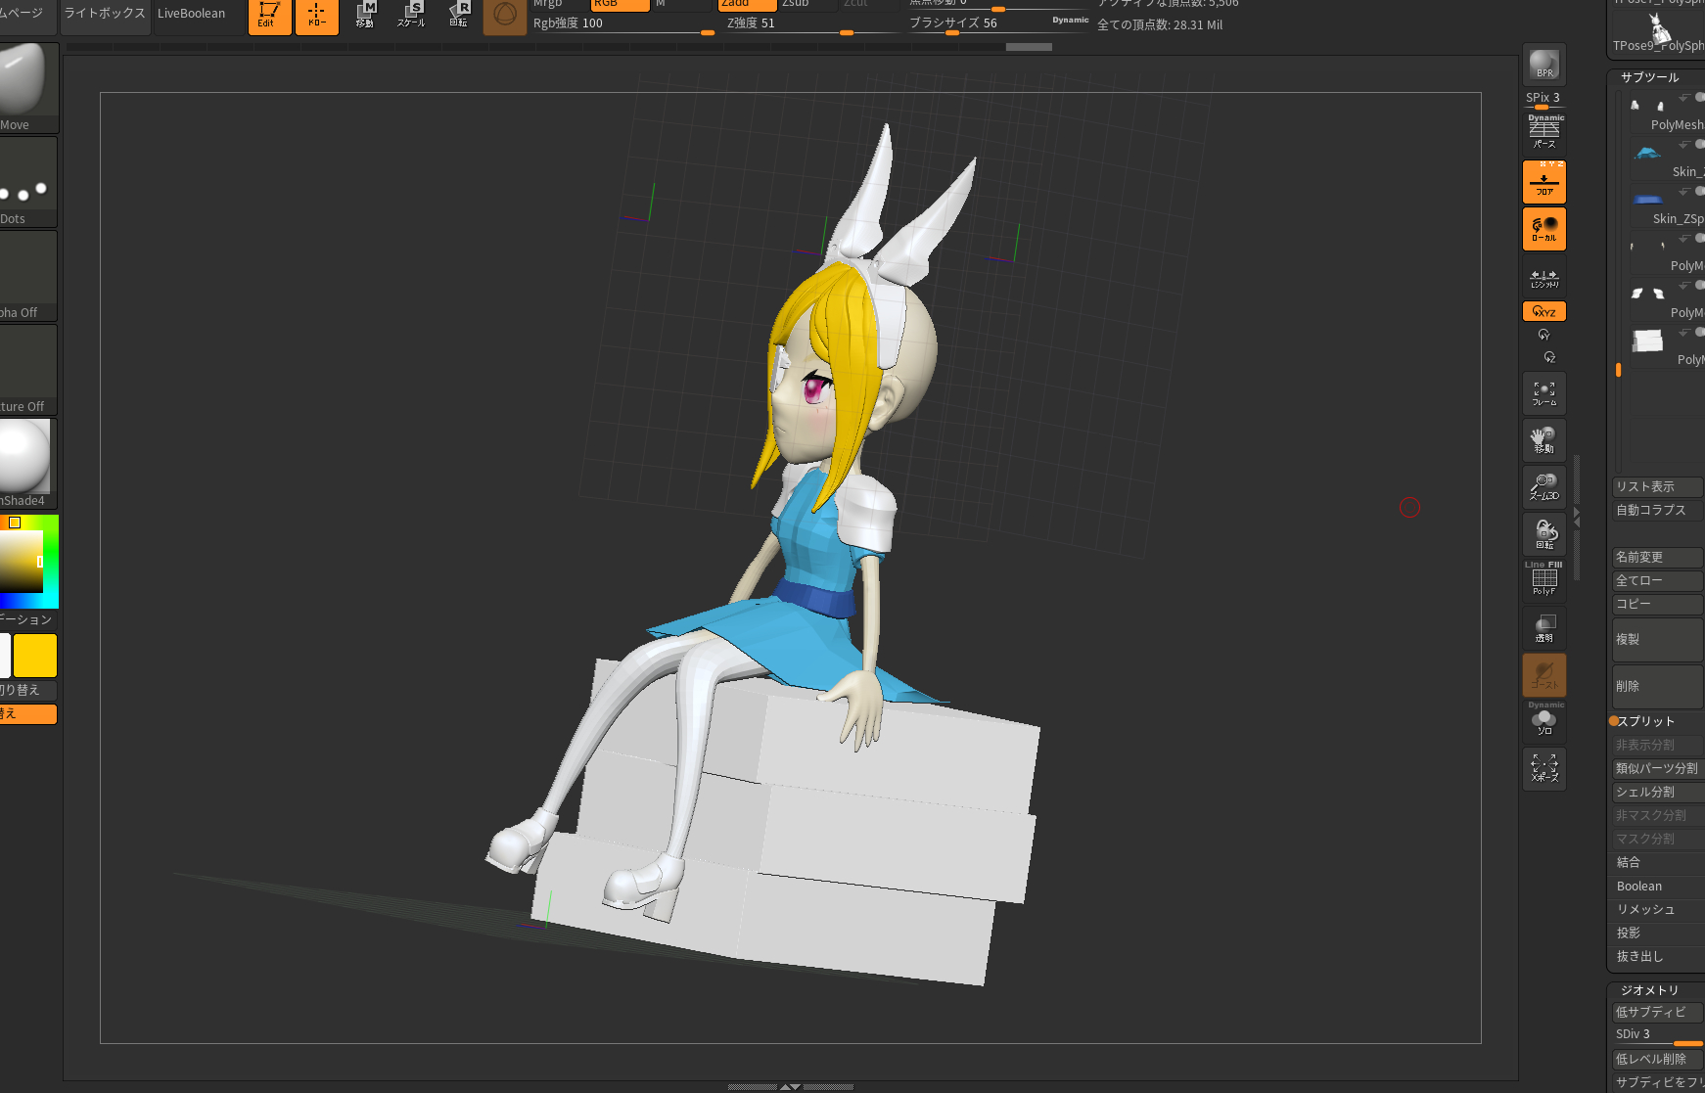
Task: Click List view (リスト表示) button
Action: click(1658, 486)
